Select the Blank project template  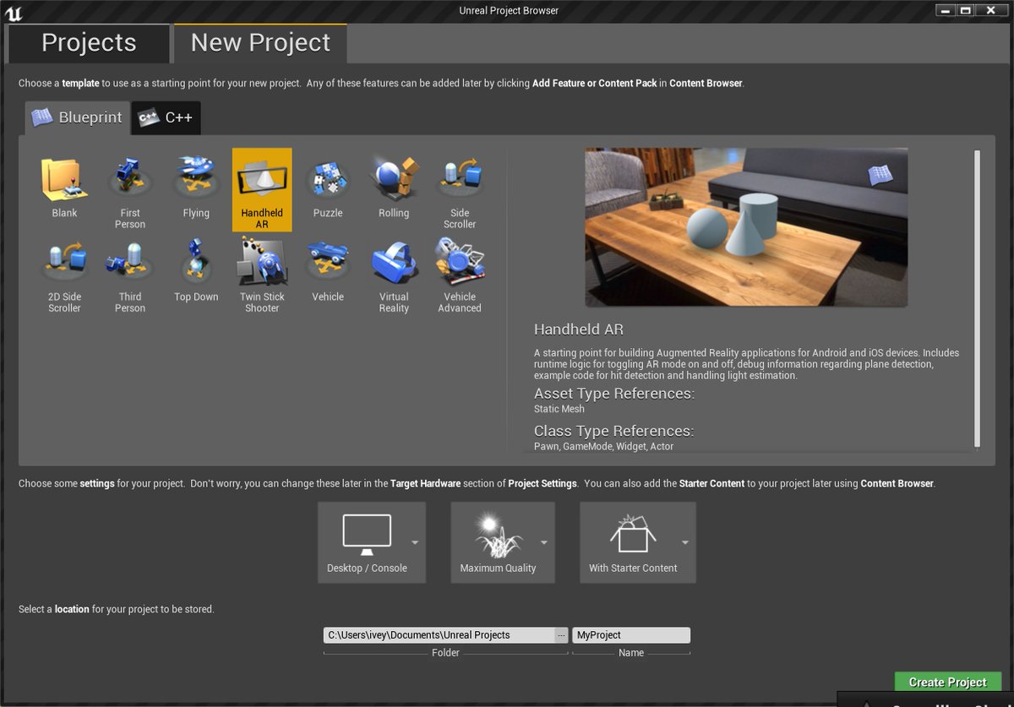click(x=64, y=189)
